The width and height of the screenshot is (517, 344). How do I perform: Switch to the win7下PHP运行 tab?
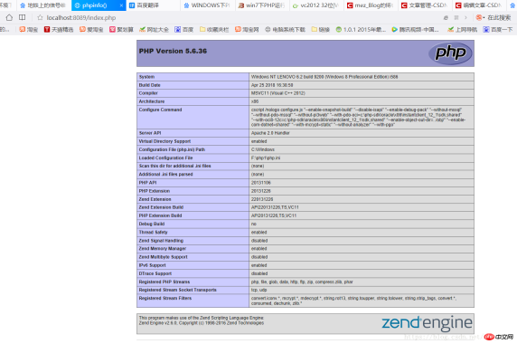[x=262, y=5]
